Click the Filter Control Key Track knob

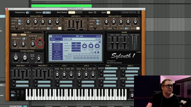pos(38,59)
